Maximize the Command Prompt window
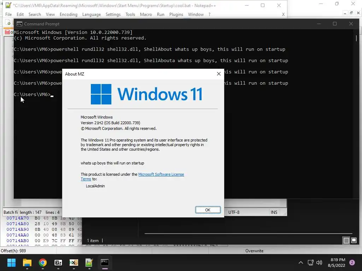Image resolution: width=362 pixels, height=271 pixels. (x=335, y=24)
